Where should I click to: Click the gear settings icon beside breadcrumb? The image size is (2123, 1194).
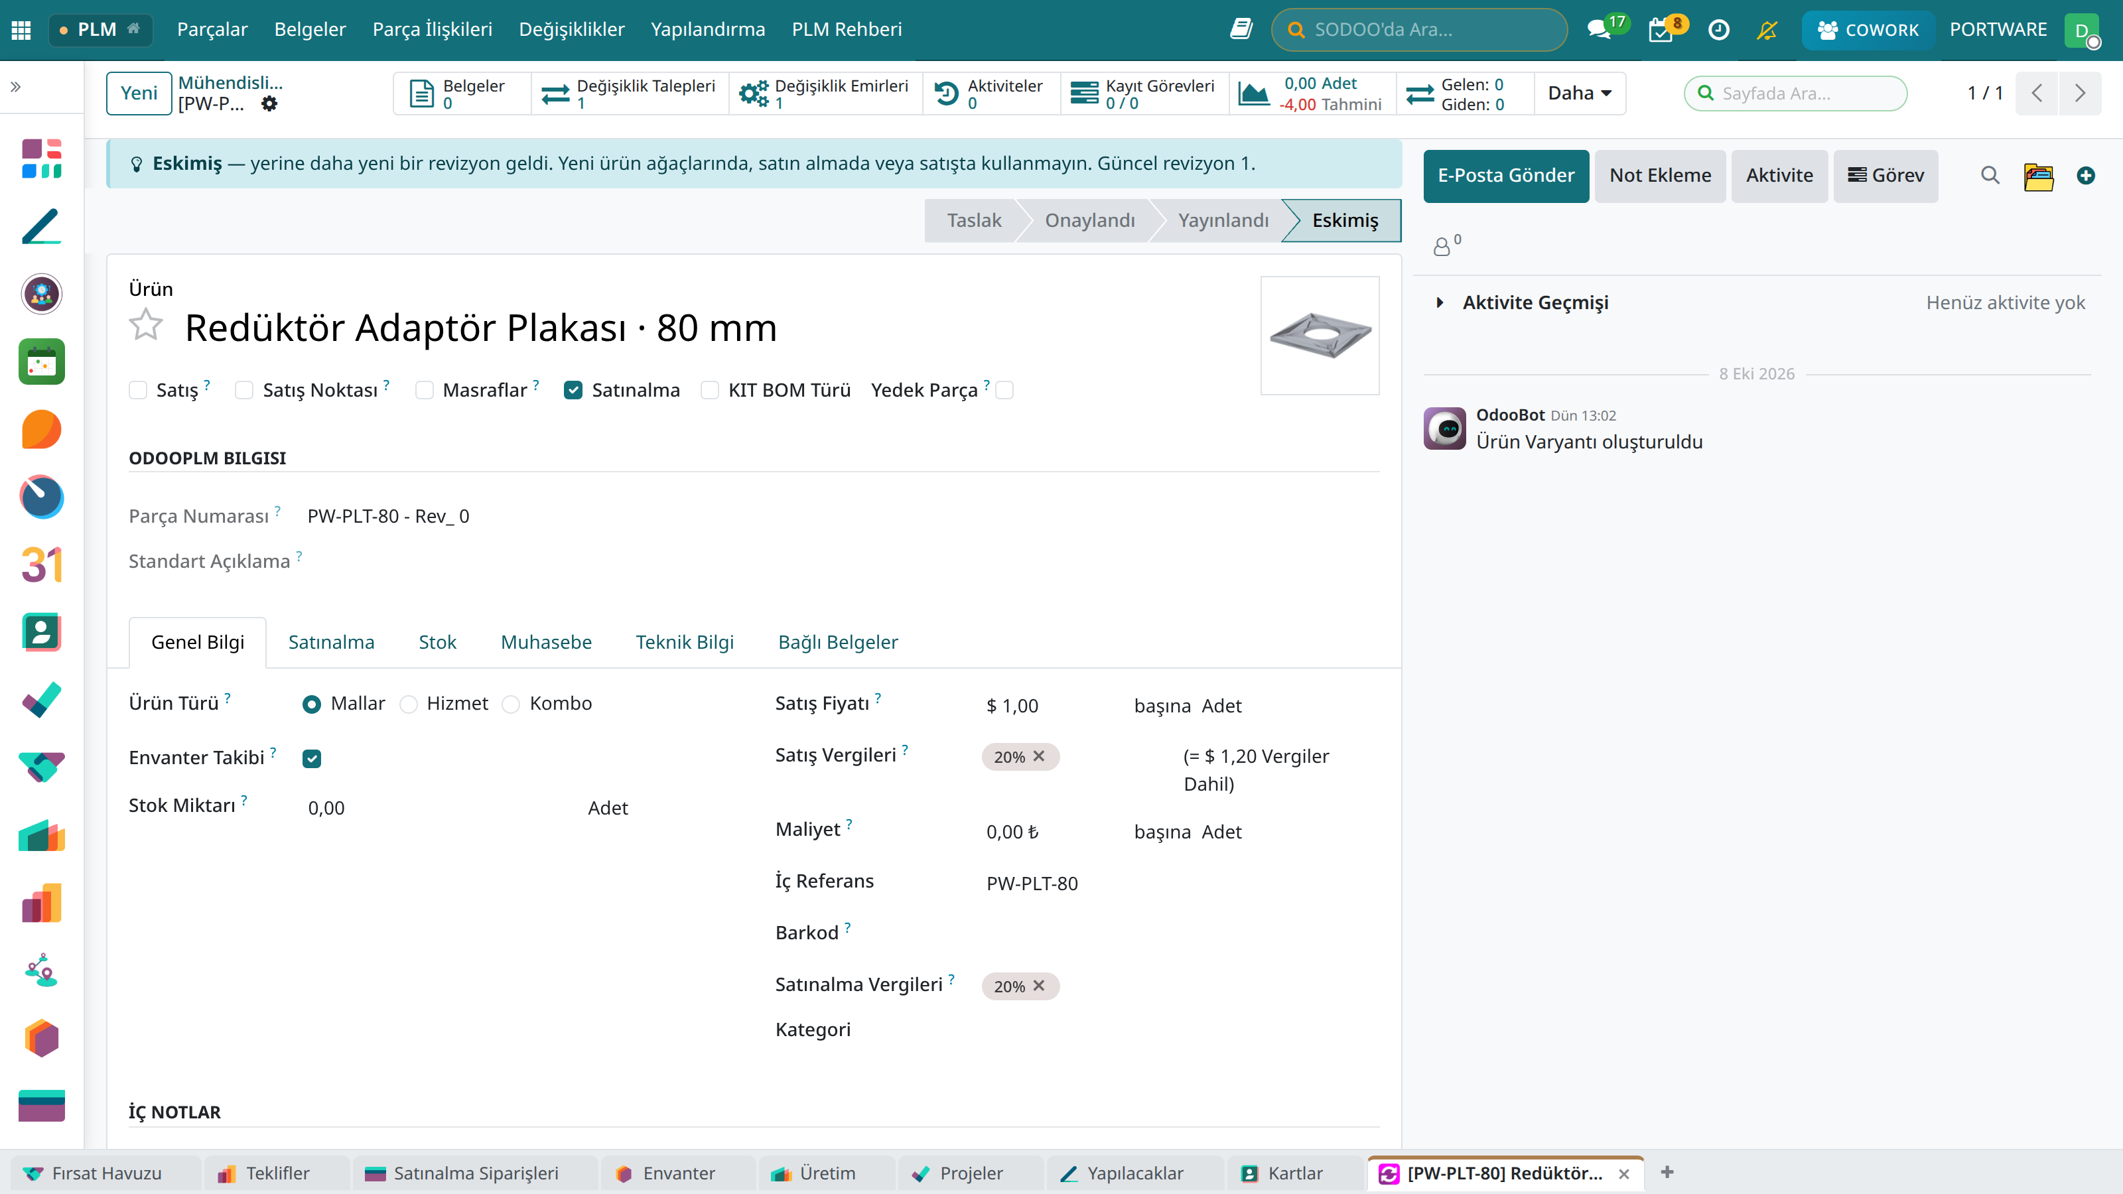(x=269, y=104)
